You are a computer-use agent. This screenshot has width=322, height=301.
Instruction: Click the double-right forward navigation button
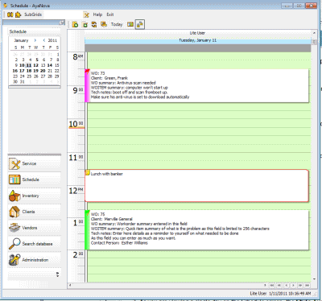click(300, 285)
